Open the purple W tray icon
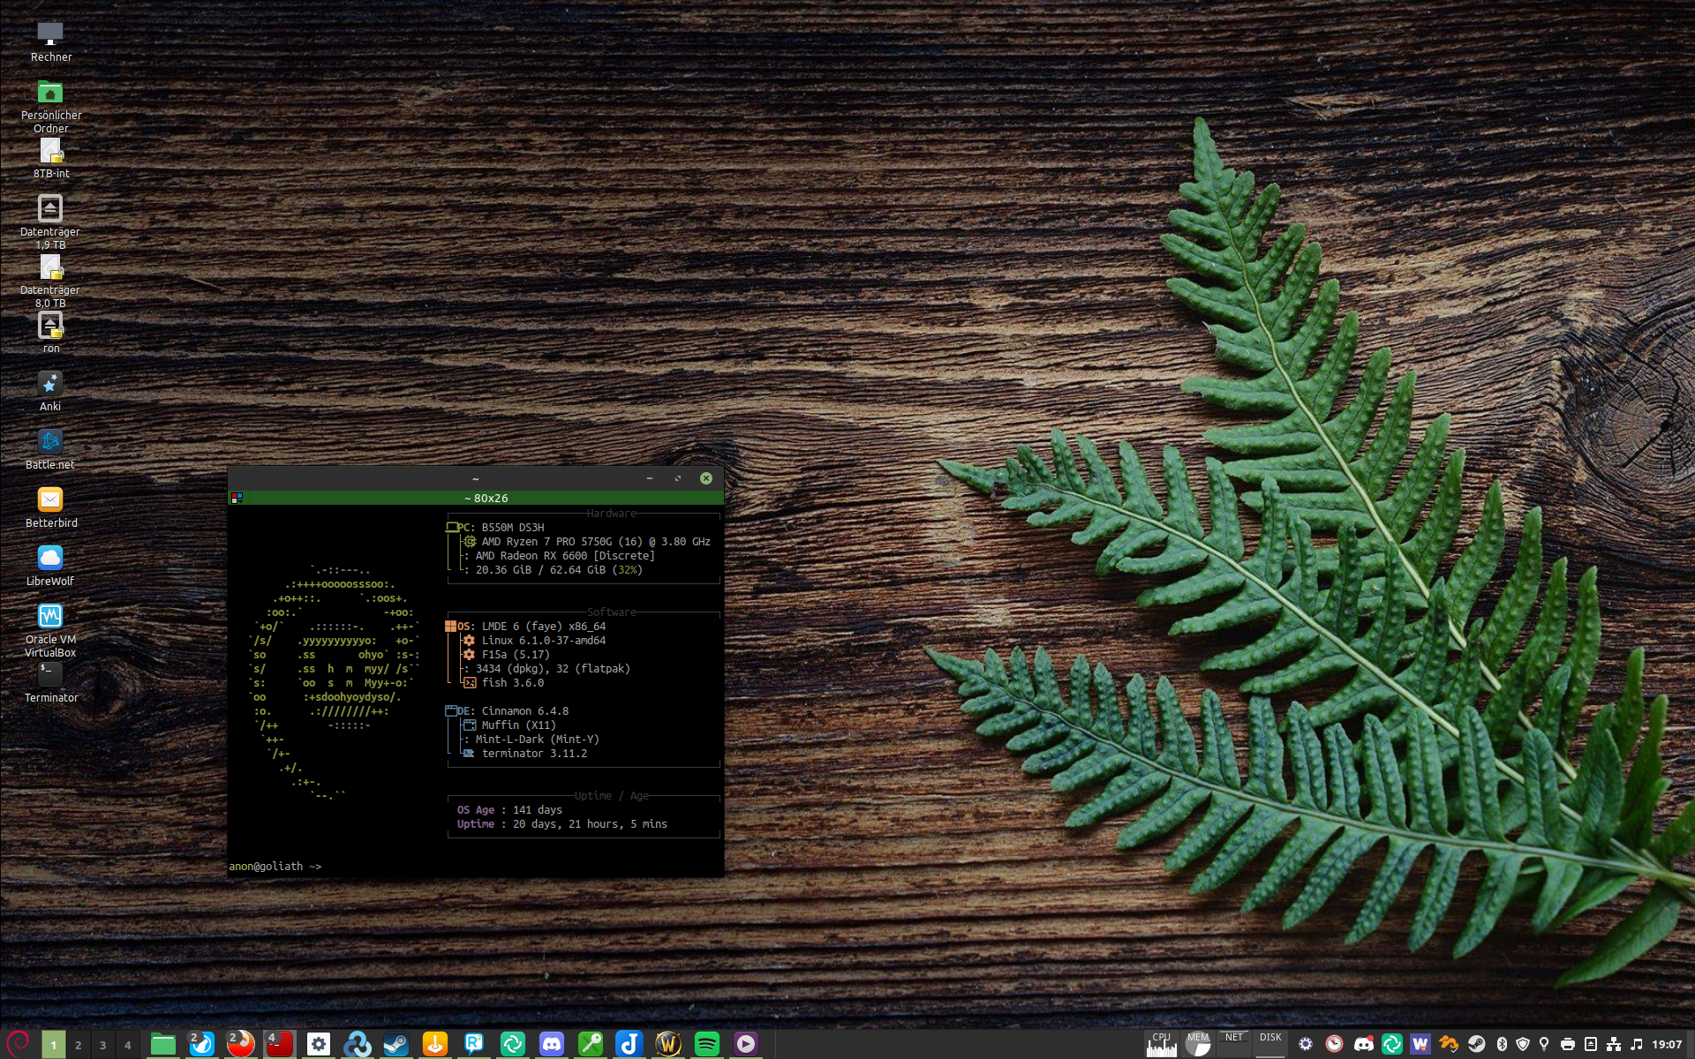1695x1059 pixels. pos(1420,1045)
